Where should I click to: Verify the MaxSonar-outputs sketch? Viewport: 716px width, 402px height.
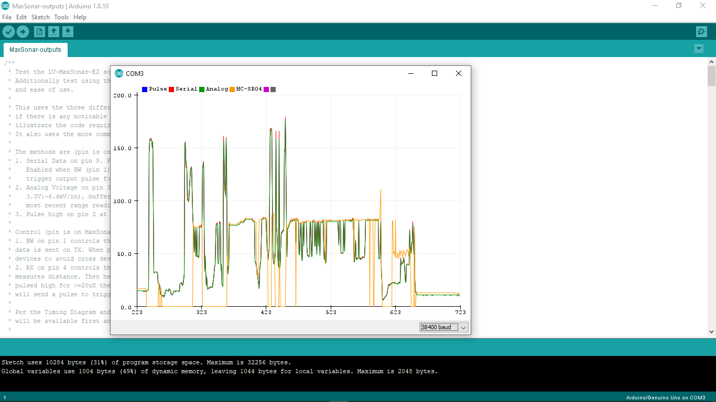click(8, 31)
